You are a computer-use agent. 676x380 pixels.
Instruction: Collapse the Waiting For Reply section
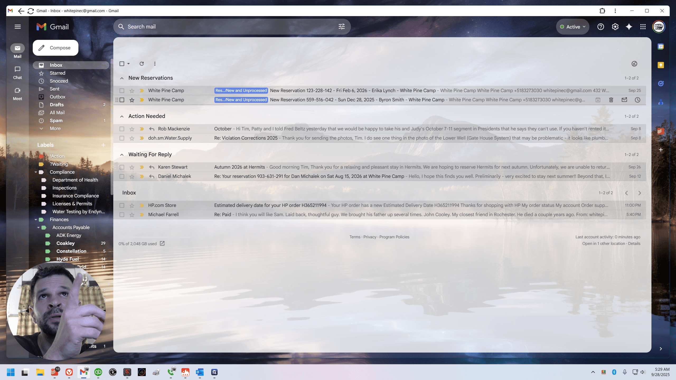pyautogui.click(x=122, y=155)
